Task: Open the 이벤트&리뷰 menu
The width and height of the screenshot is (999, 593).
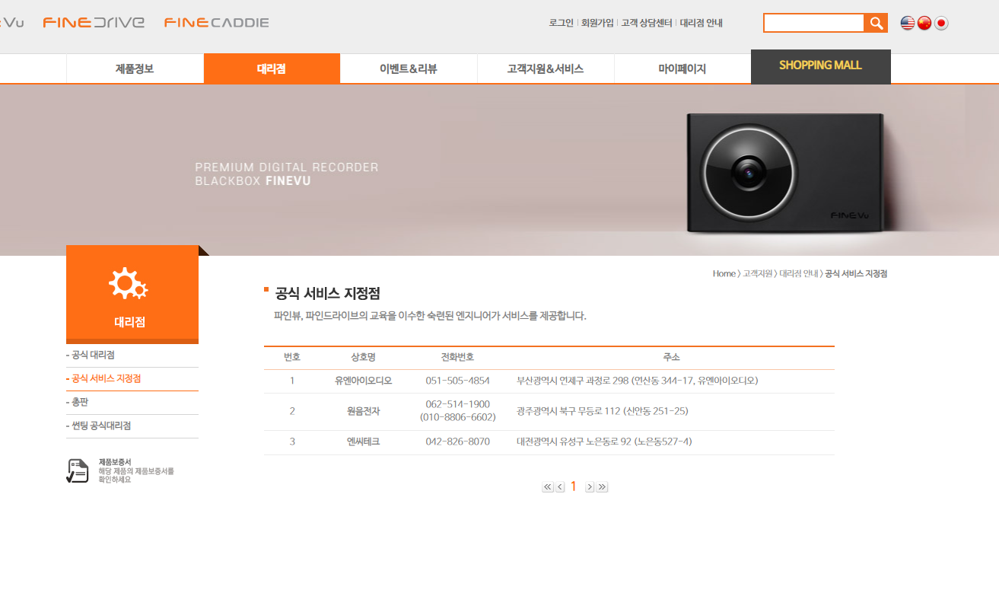Action: (409, 69)
